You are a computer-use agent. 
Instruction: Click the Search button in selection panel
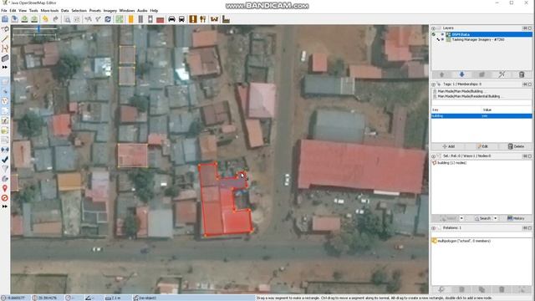(482, 218)
